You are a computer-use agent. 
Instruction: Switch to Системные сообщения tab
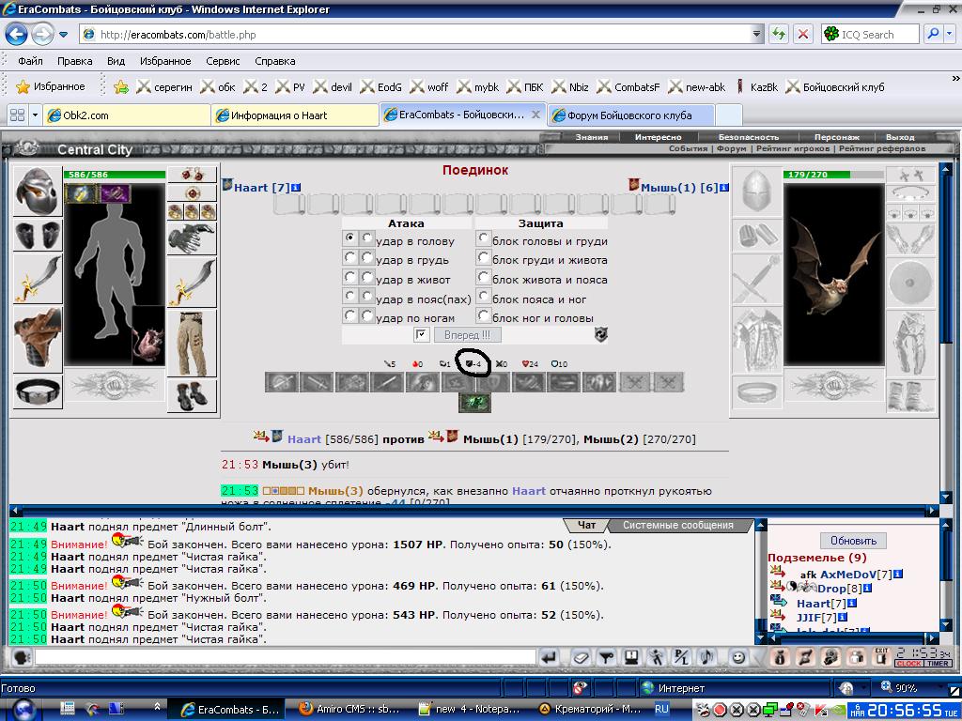(678, 526)
